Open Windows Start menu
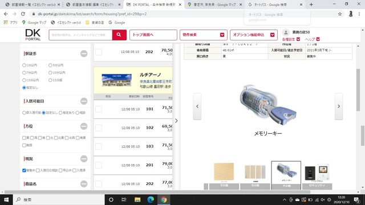The image size is (365, 205). click(x=6, y=200)
